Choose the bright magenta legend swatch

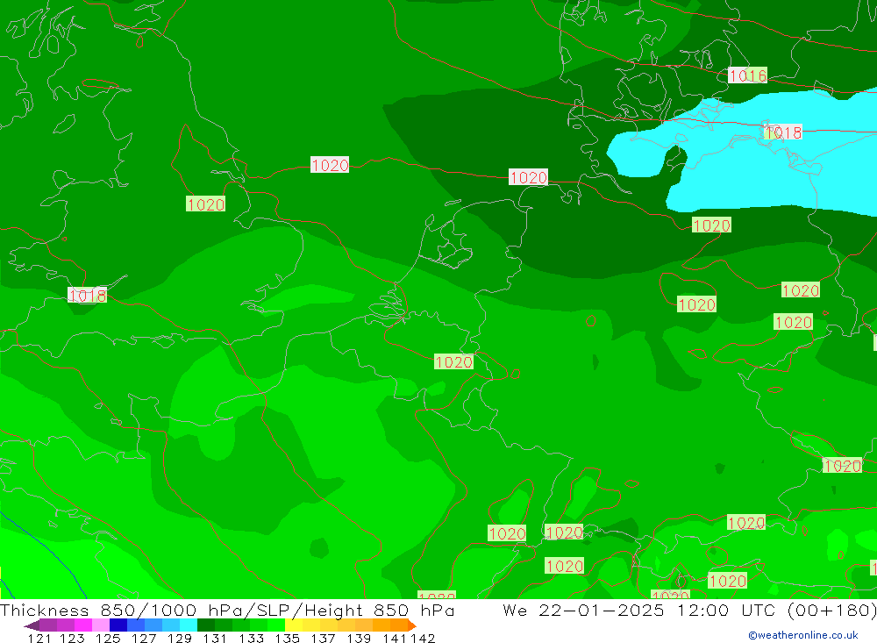click(83, 625)
